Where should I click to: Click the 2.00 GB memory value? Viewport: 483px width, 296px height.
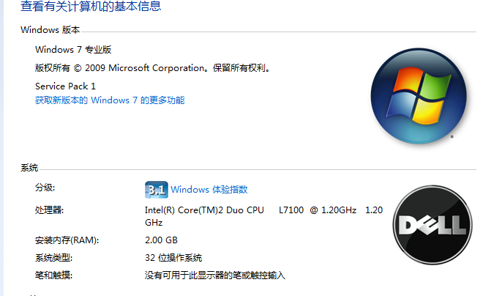(161, 240)
